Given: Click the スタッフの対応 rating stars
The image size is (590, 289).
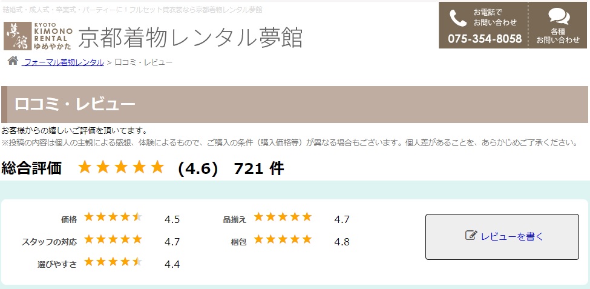Looking at the screenshot, I should pyautogui.click(x=113, y=239).
